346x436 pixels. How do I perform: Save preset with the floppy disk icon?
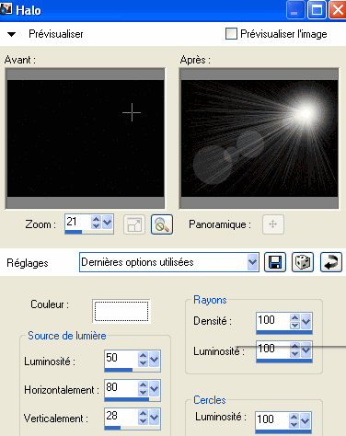275,262
